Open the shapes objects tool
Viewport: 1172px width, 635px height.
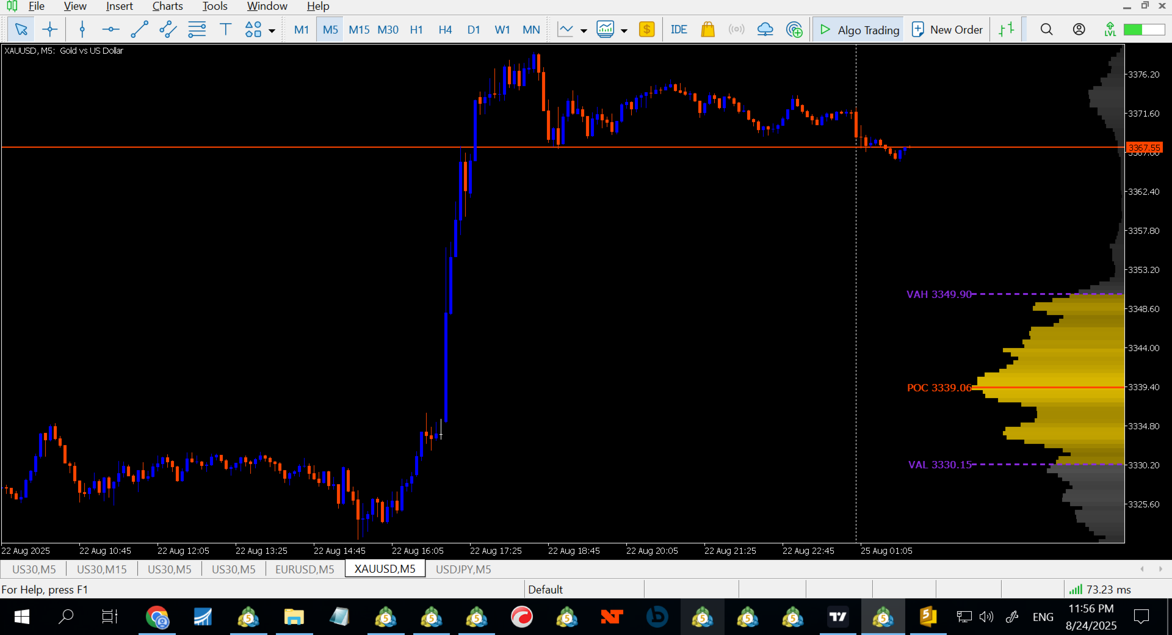coord(253,29)
